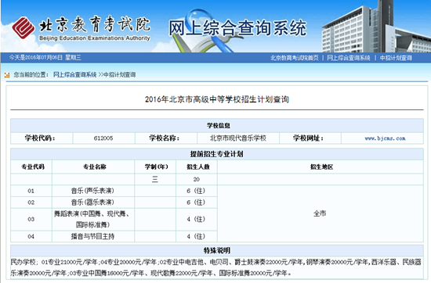Click the building image in banner
Screen dimensions: 431x283
(x=376, y=27)
